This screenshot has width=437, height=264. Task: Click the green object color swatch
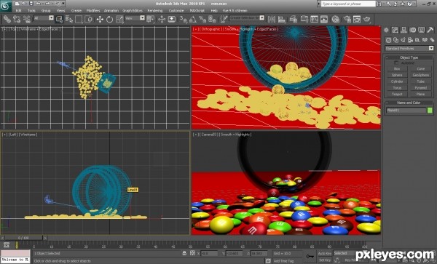[430, 111]
